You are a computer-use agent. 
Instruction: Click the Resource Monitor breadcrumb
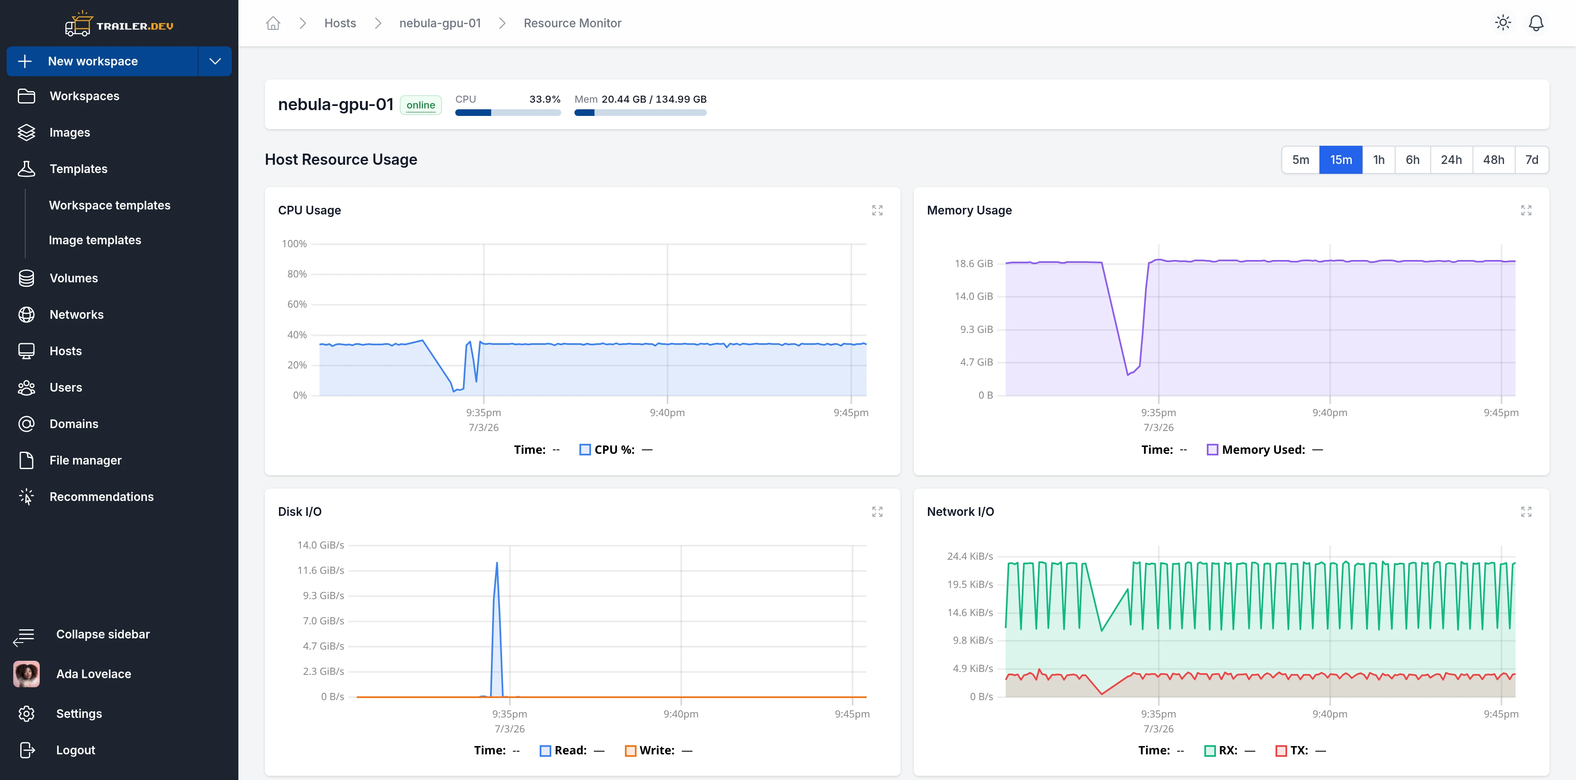(572, 23)
